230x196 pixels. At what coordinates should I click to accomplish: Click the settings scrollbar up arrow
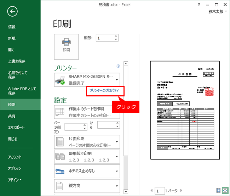click(x=126, y=64)
